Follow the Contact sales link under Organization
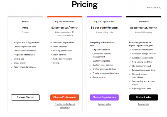Screen dimensions: 167x117 pyautogui.click(x=104, y=104)
